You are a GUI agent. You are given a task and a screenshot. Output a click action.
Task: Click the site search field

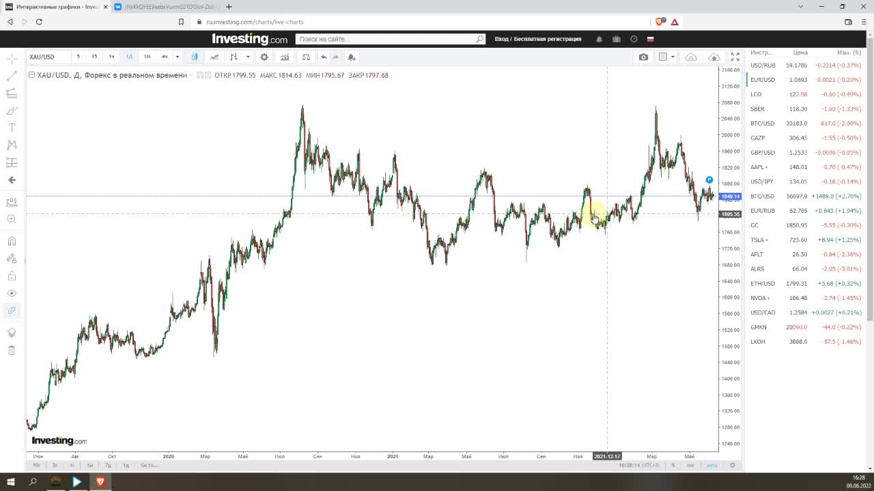[390, 39]
